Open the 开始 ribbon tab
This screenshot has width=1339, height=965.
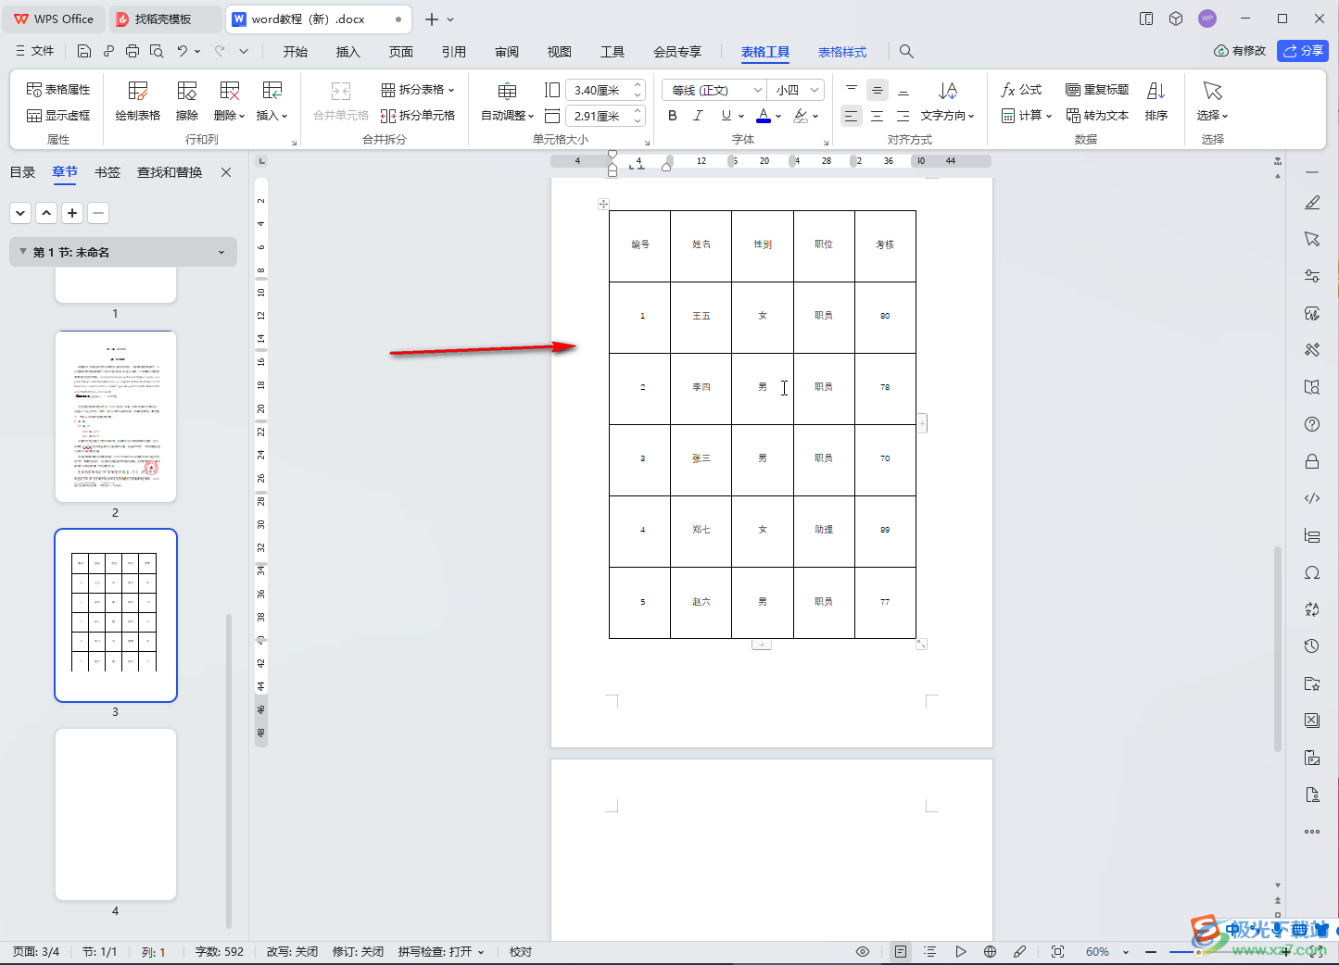point(296,52)
